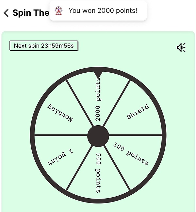
Task: Select the 100 points wheel segment
Action: pos(131,154)
